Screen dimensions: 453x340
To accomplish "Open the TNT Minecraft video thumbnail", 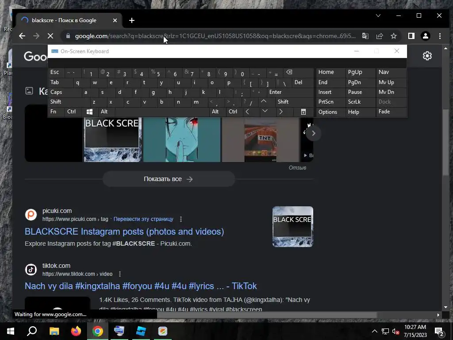I will pos(261,139).
